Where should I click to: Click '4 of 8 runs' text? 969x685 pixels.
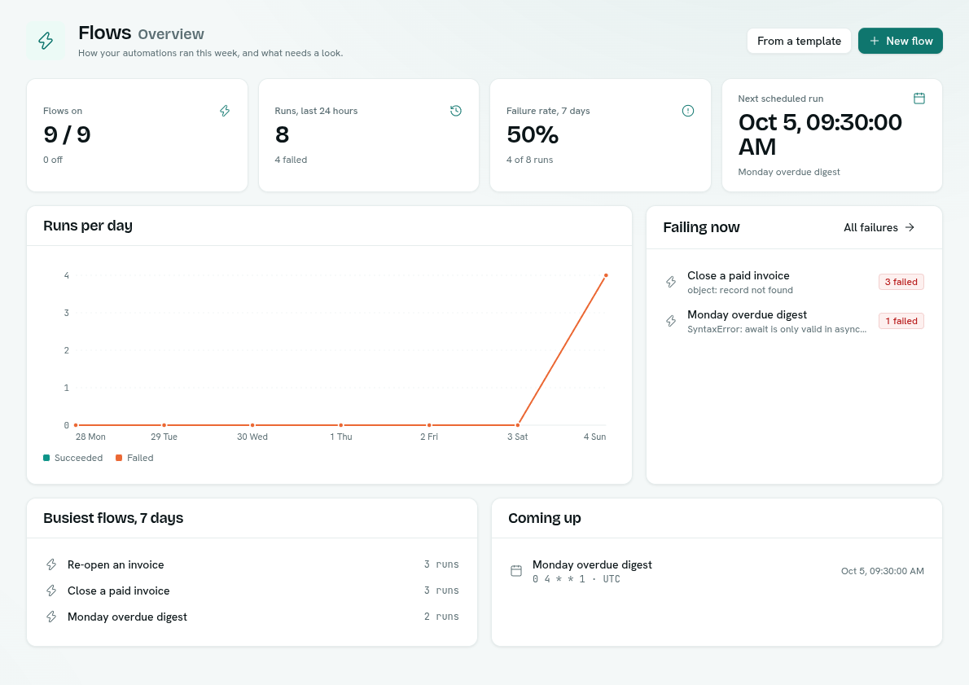pos(529,160)
